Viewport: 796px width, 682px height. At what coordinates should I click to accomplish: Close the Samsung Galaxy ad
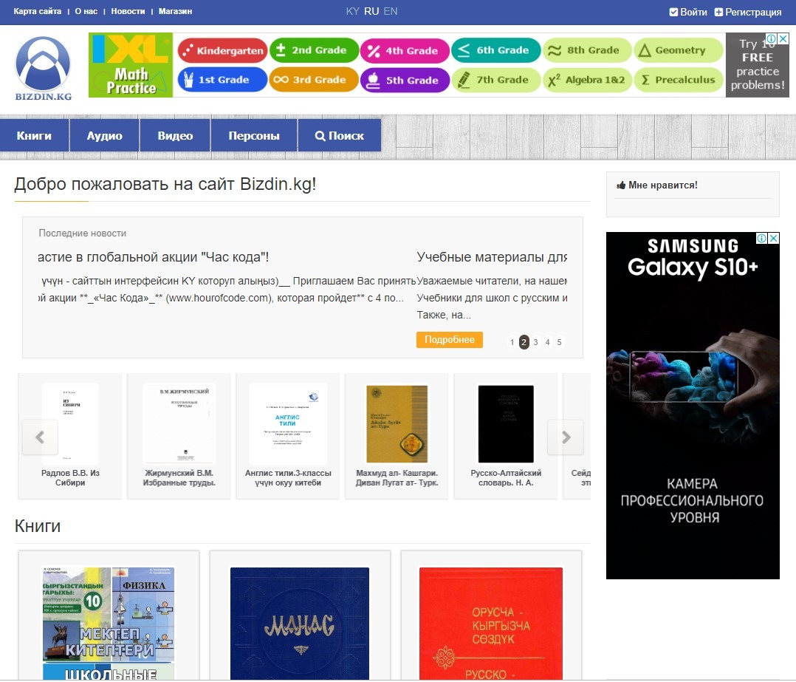coord(773,239)
